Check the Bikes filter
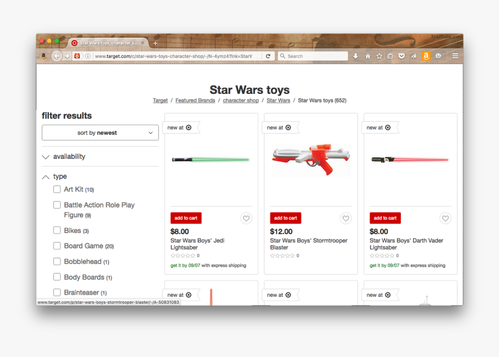 [x=57, y=230]
